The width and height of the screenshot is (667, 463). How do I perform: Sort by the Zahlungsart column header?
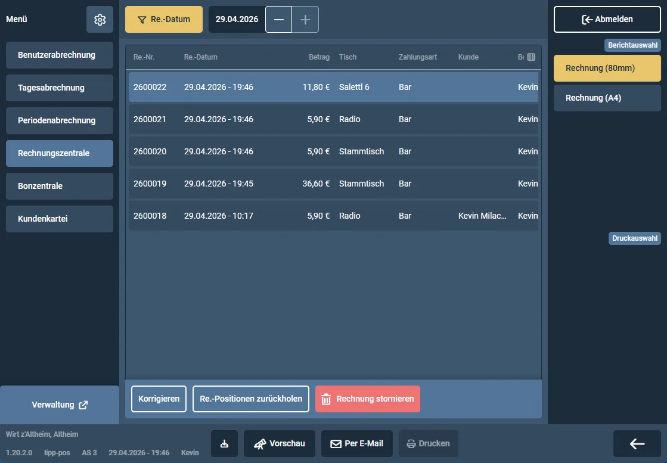tap(418, 57)
